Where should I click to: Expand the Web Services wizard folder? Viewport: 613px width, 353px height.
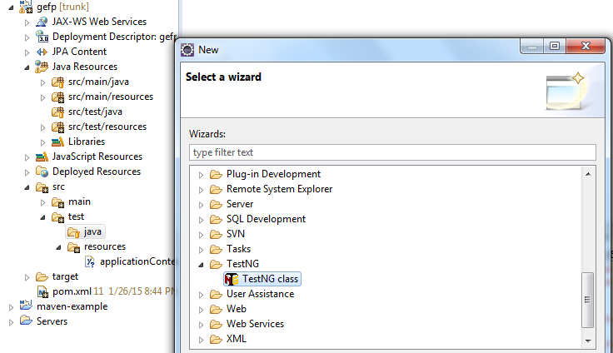tap(201, 324)
